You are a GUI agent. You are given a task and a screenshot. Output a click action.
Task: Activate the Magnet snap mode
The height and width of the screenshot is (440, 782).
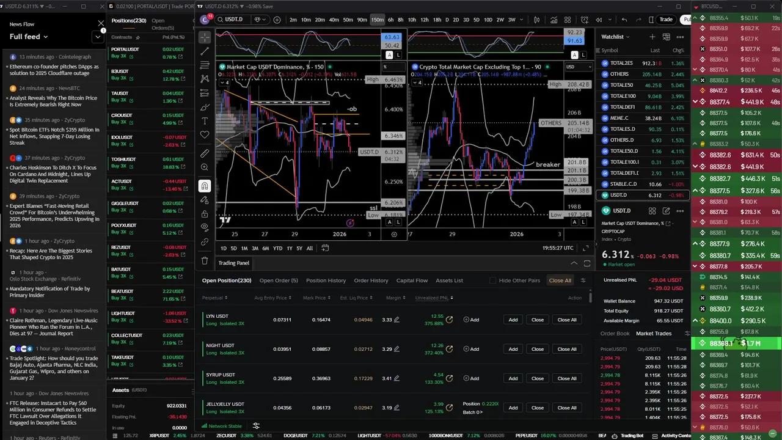[x=205, y=186]
